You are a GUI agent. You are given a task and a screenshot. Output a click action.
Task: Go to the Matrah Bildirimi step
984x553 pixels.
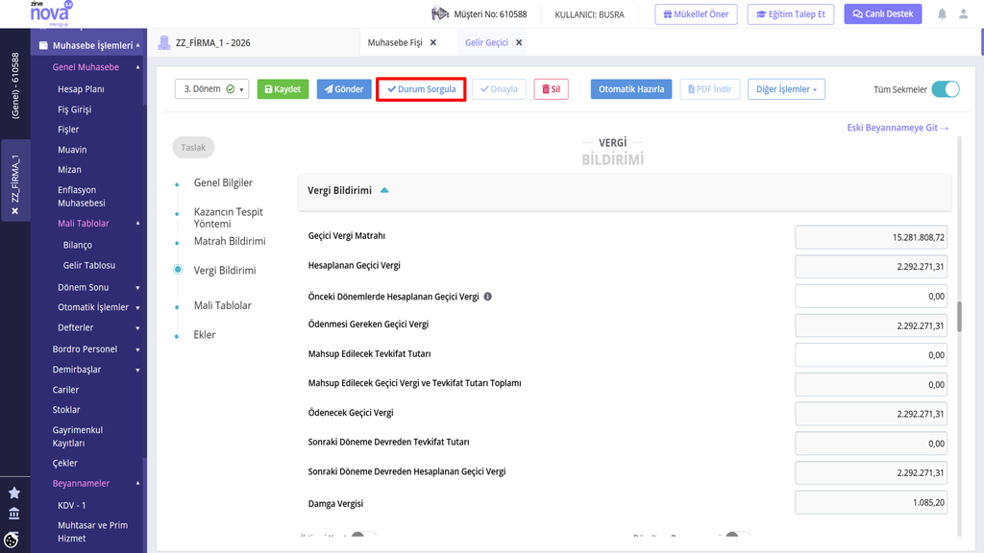point(230,241)
